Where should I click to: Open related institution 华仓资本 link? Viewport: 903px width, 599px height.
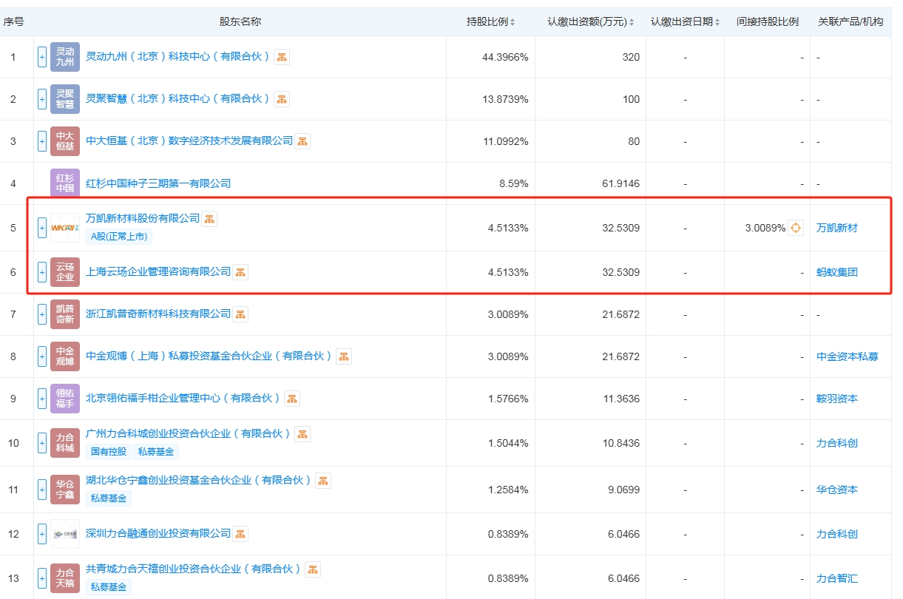coord(837,490)
